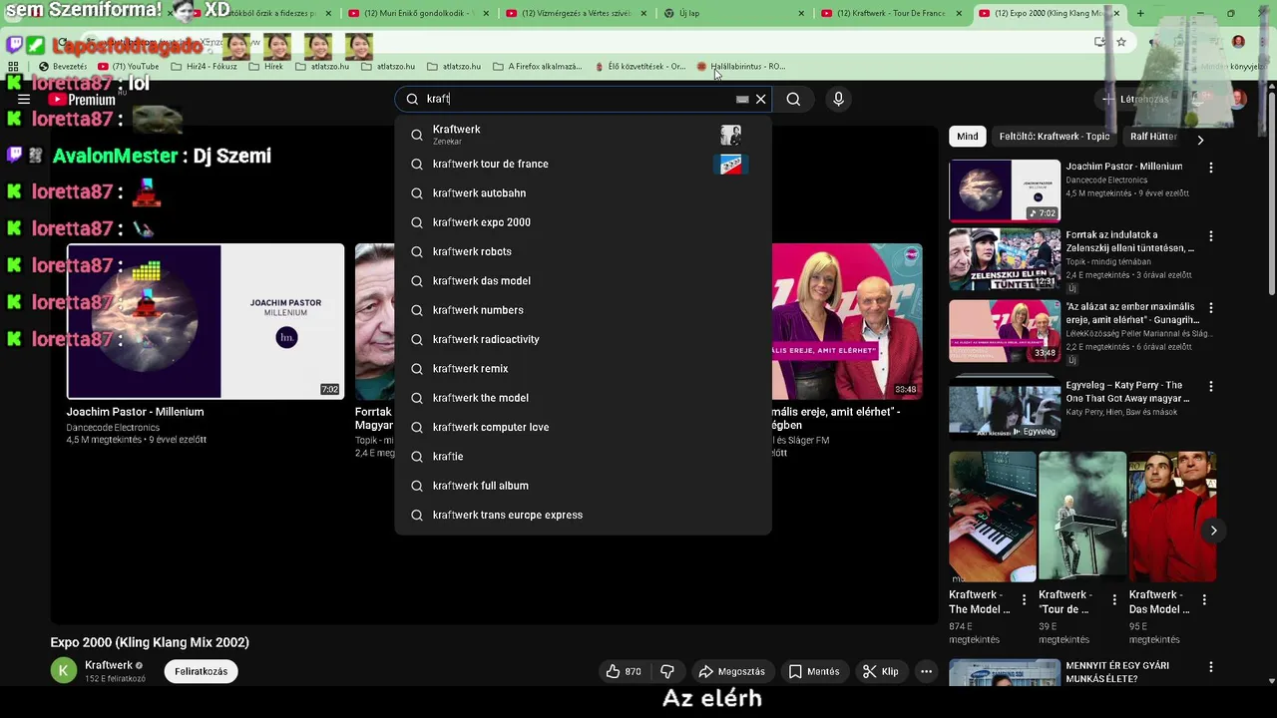Open options for Kraftwerk - The Model short
Screen dimensions: 1277x718
1024,600
